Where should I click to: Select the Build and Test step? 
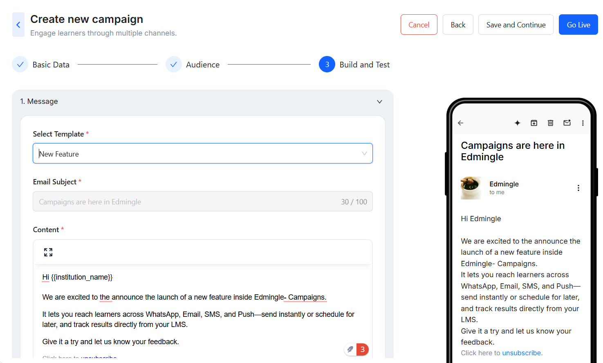point(365,65)
